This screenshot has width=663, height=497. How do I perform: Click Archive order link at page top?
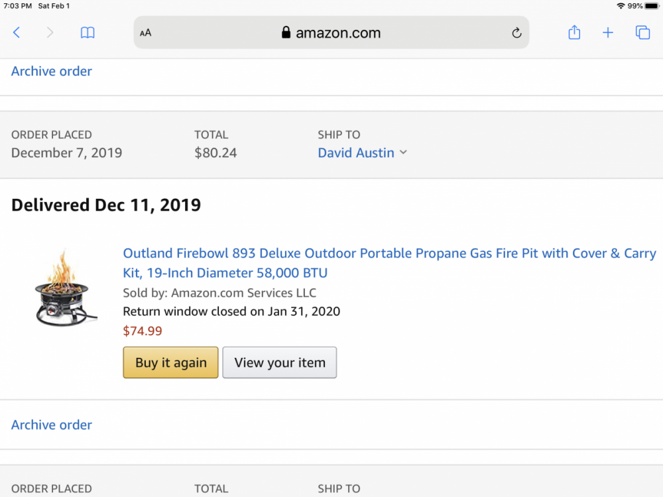(52, 71)
